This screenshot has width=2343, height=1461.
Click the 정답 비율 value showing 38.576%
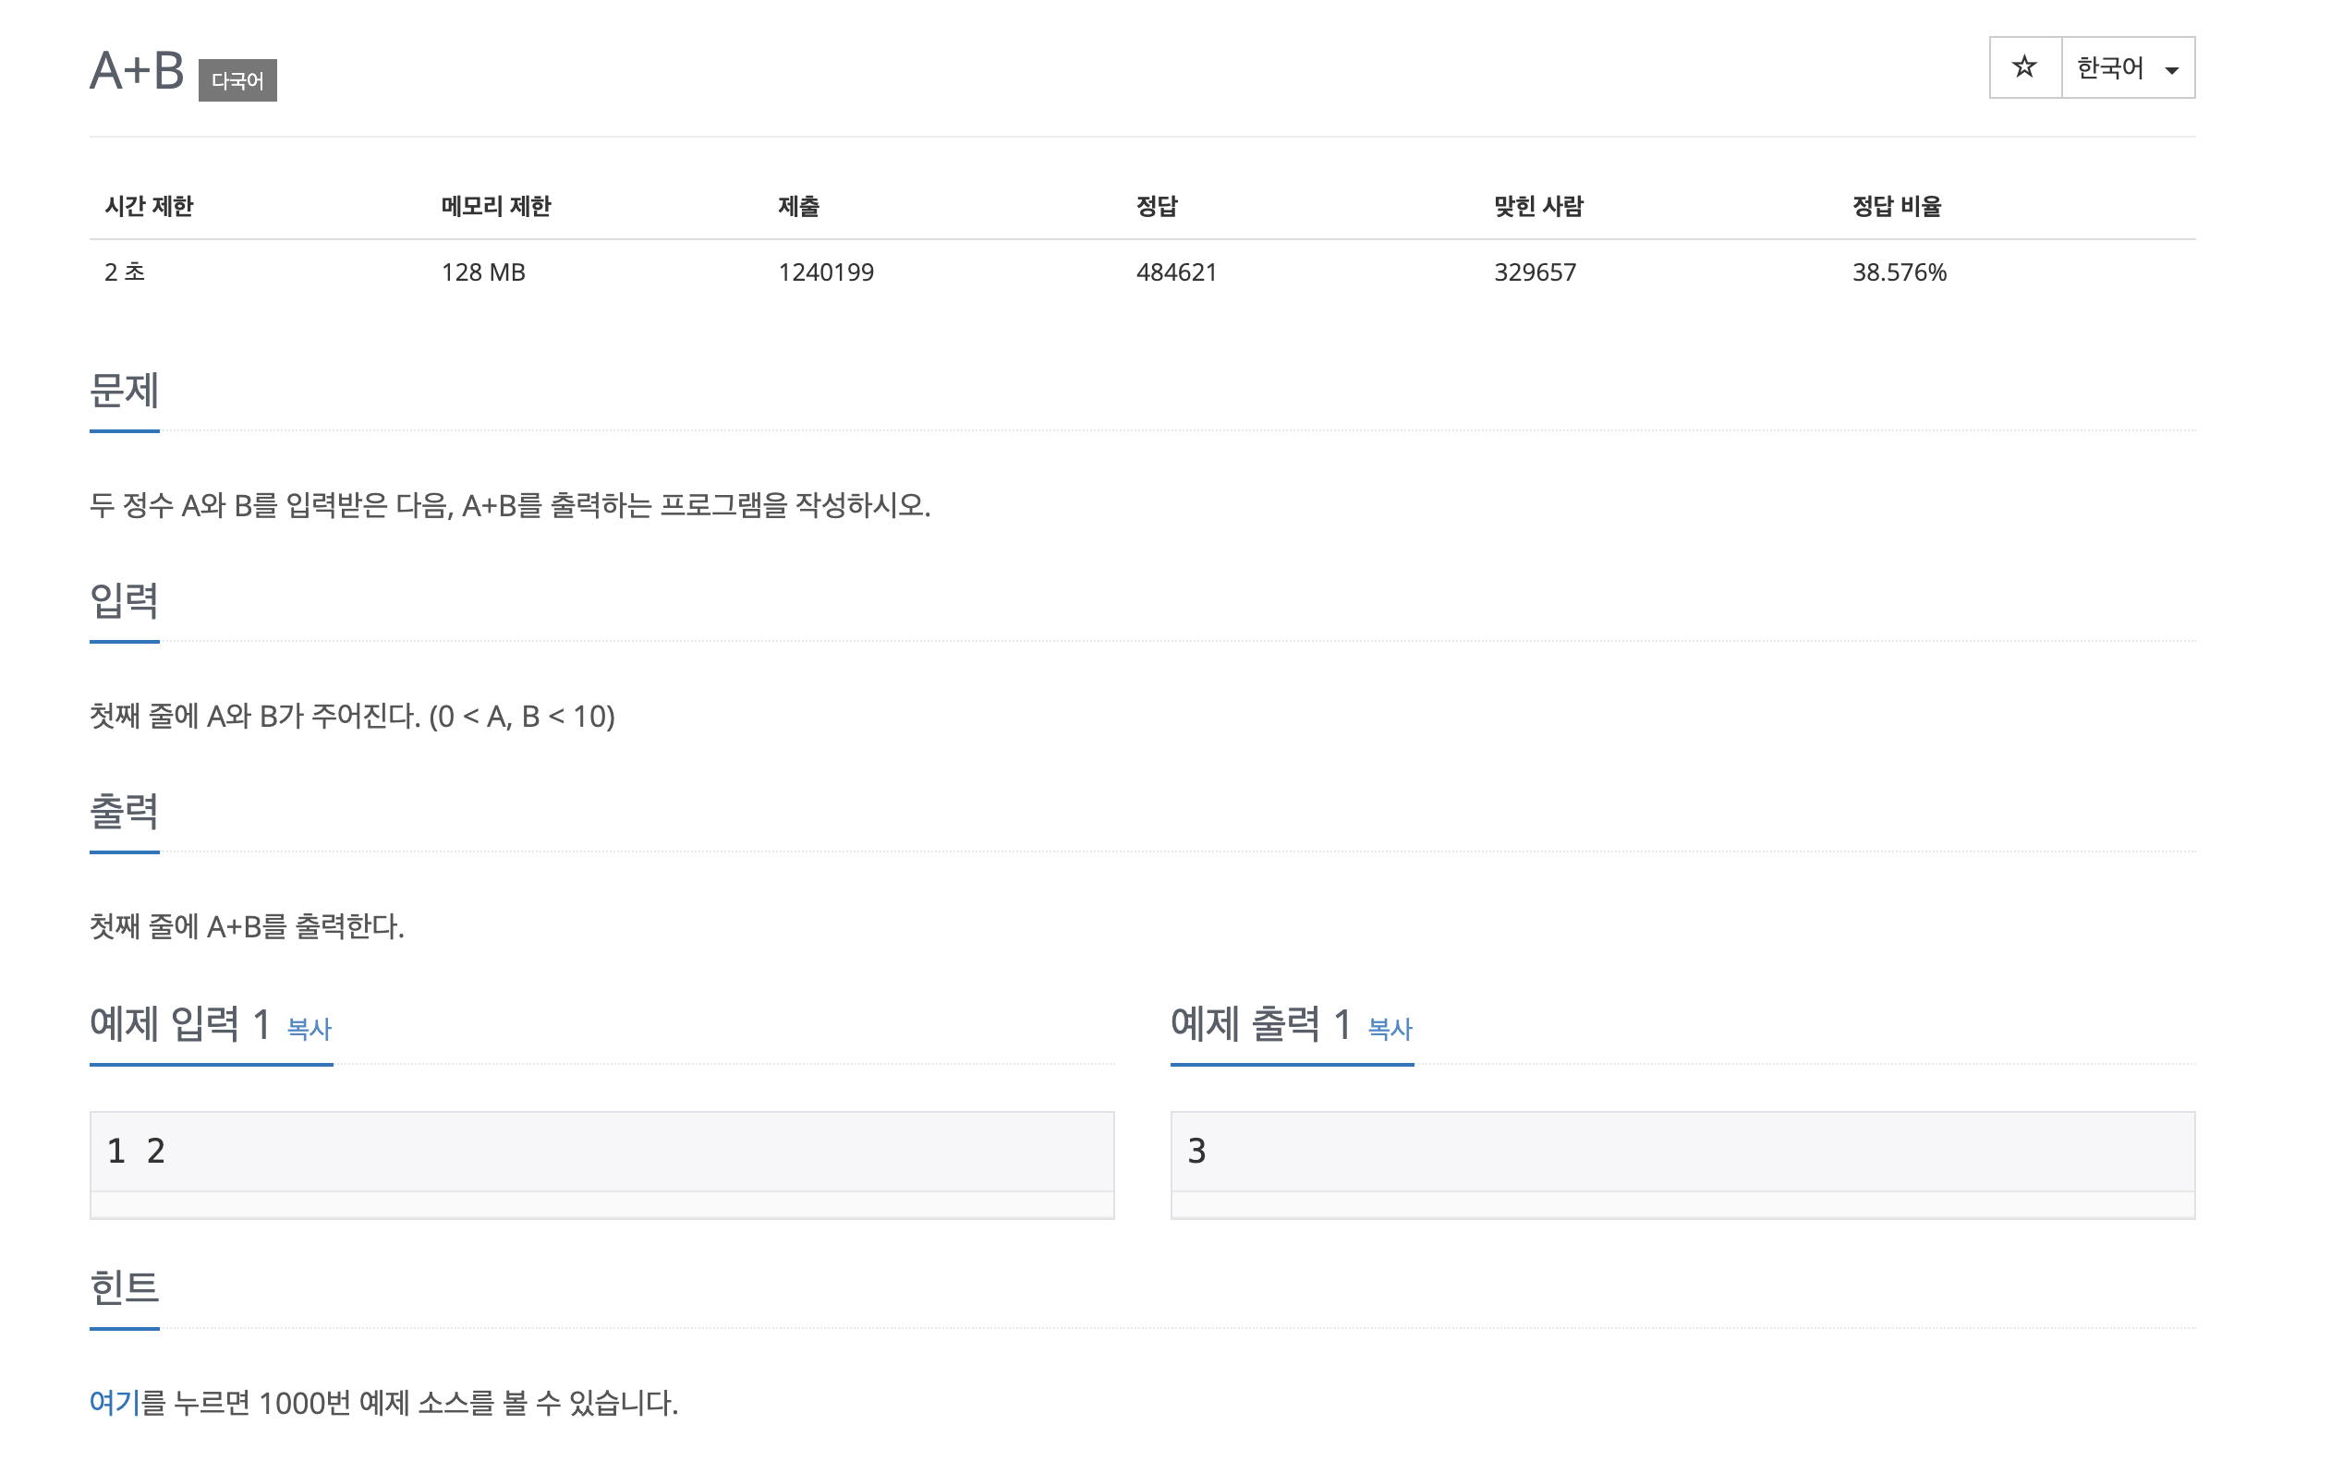tap(1898, 272)
